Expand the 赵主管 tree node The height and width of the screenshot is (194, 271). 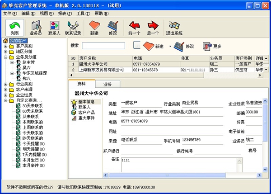12,62
